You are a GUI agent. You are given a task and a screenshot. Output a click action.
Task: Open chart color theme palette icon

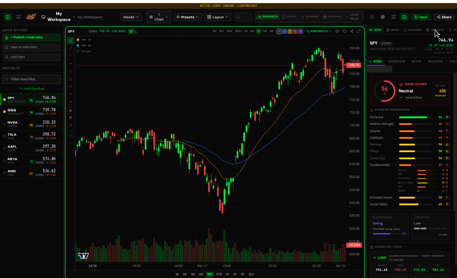(x=337, y=31)
